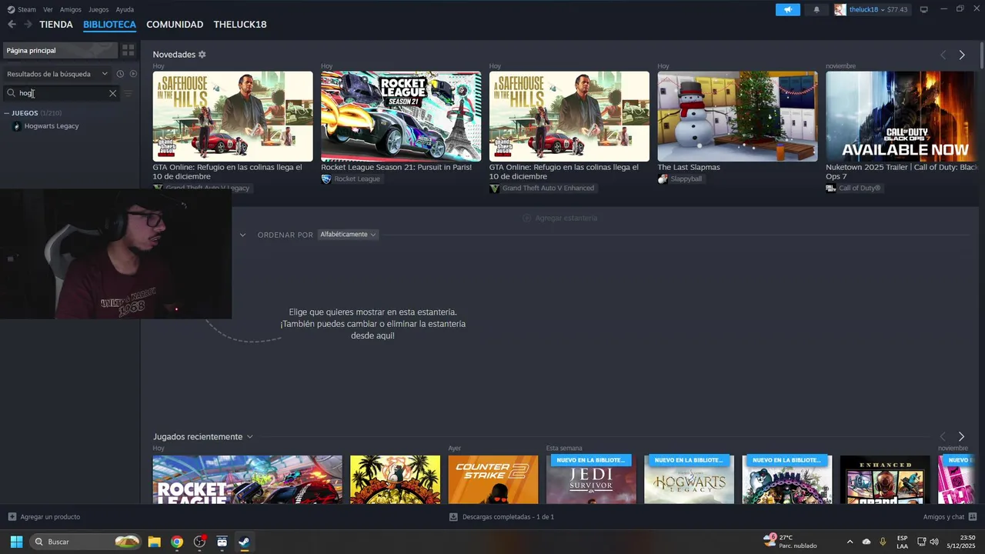Open the taskbar clock and date

(x=961, y=542)
